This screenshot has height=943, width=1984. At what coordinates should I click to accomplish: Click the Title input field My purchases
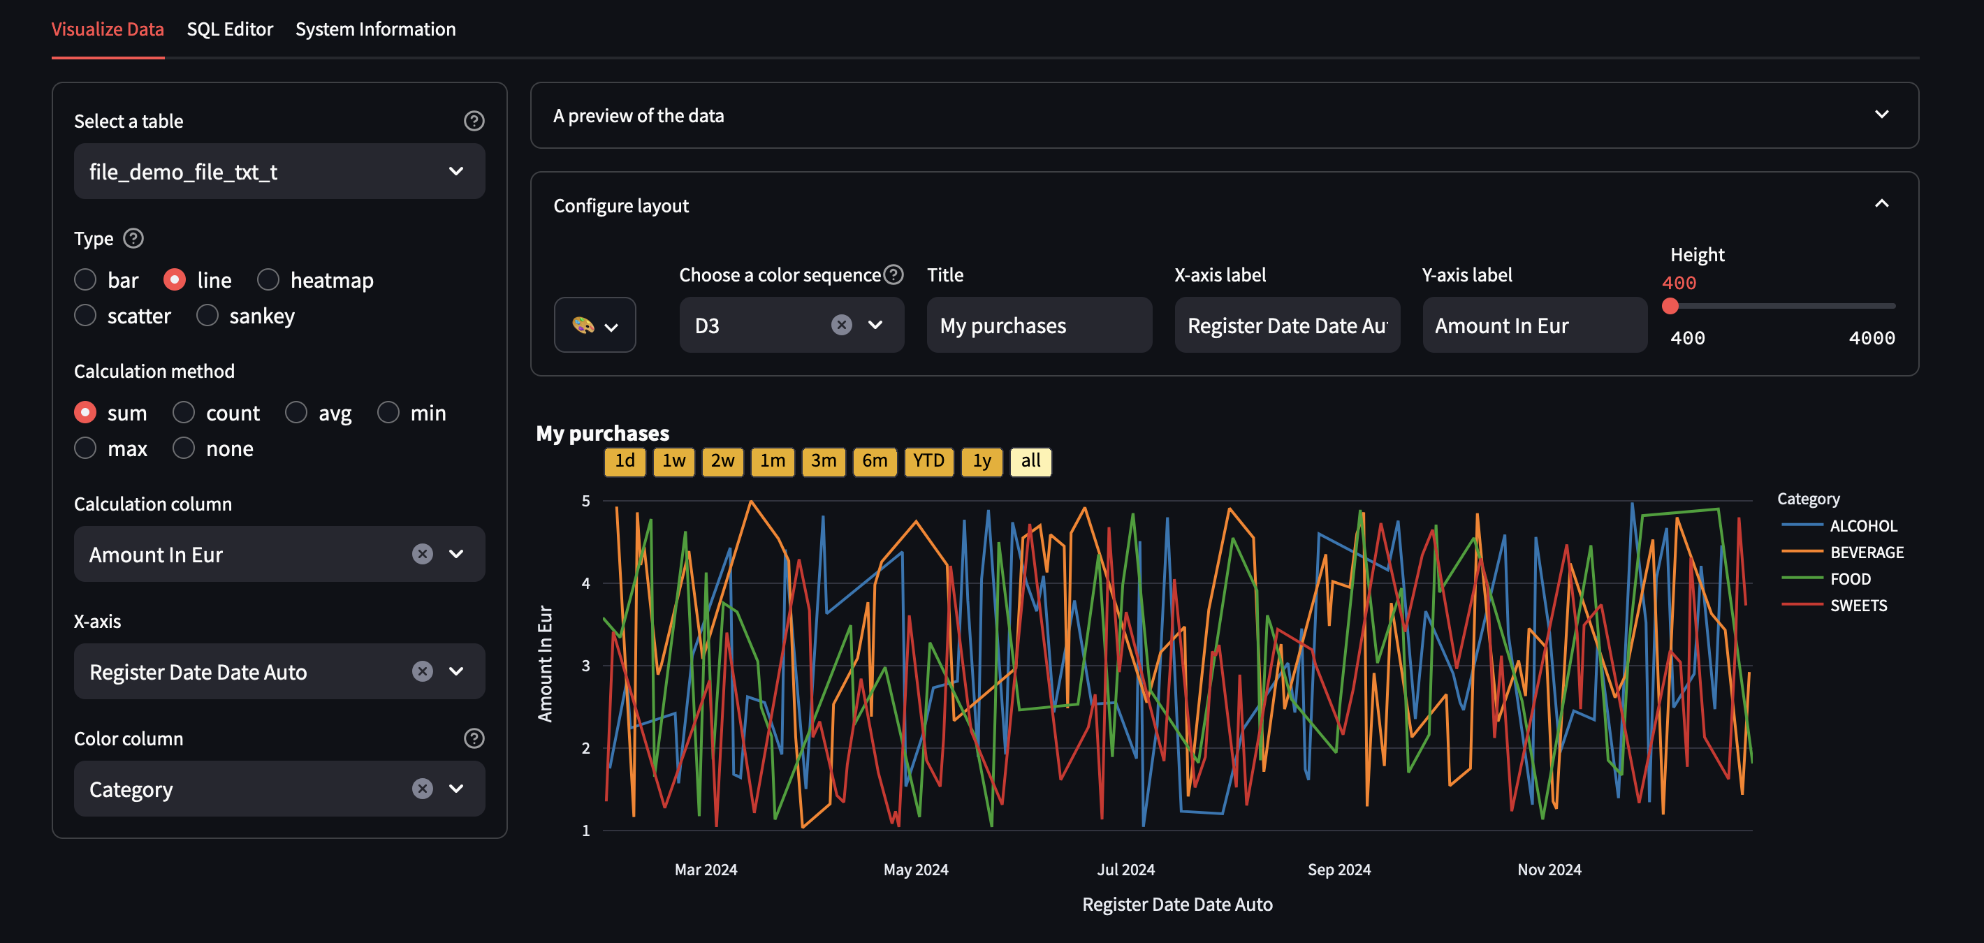1038,325
